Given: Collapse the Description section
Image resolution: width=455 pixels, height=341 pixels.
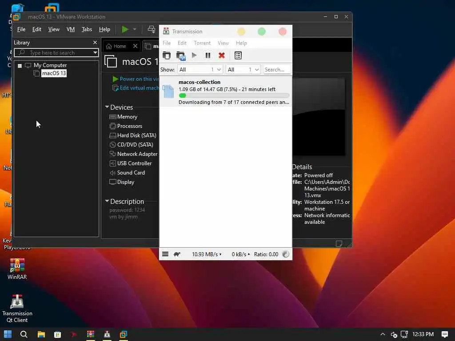Looking at the screenshot, I should click(x=107, y=201).
